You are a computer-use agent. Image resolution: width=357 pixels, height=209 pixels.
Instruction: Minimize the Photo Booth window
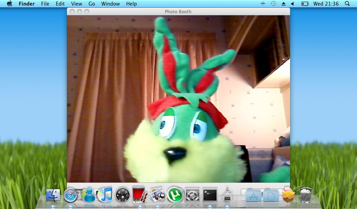(79, 11)
